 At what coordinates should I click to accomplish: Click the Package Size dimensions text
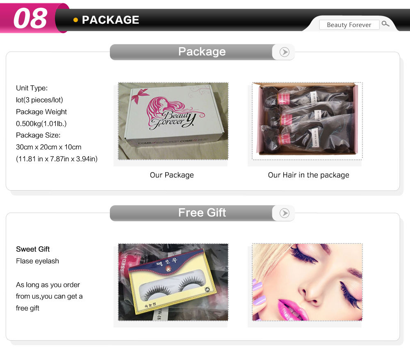click(49, 147)
